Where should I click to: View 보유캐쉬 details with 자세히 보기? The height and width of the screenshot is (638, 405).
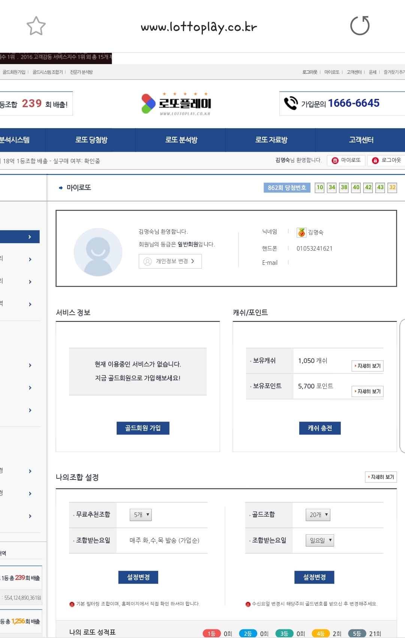pos(367,366)
